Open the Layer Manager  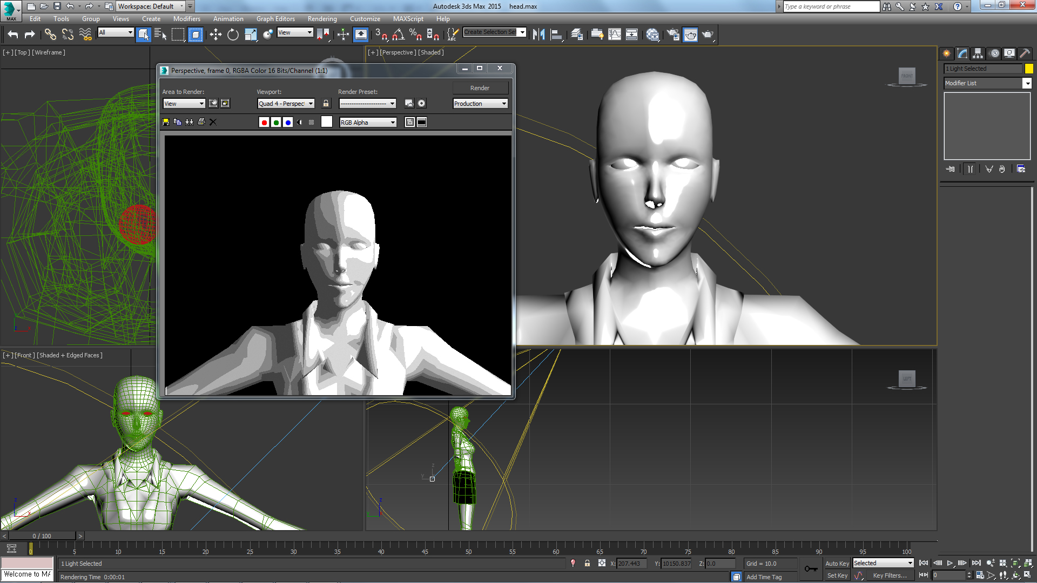click(x=577, y=35)
